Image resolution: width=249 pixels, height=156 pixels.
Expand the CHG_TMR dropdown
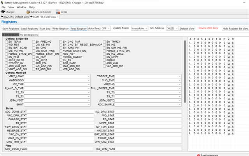pyautogui.click(x=148, y=80)
